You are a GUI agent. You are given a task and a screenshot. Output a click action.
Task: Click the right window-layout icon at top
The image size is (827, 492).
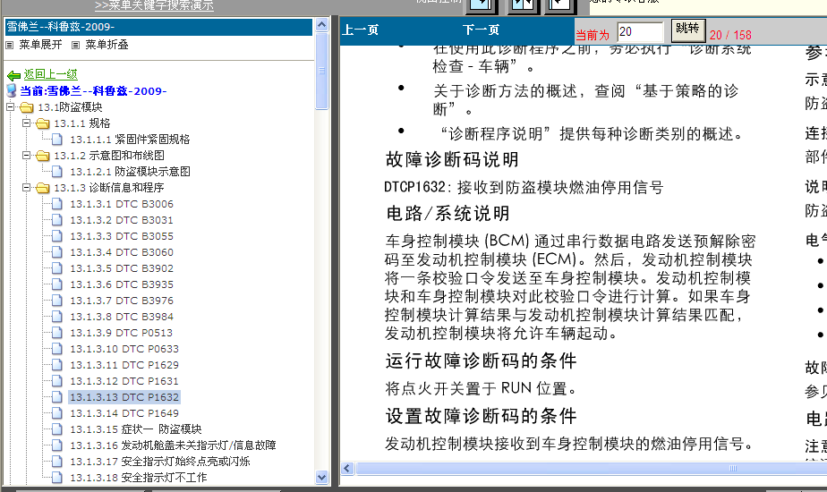tap(560, 5)
